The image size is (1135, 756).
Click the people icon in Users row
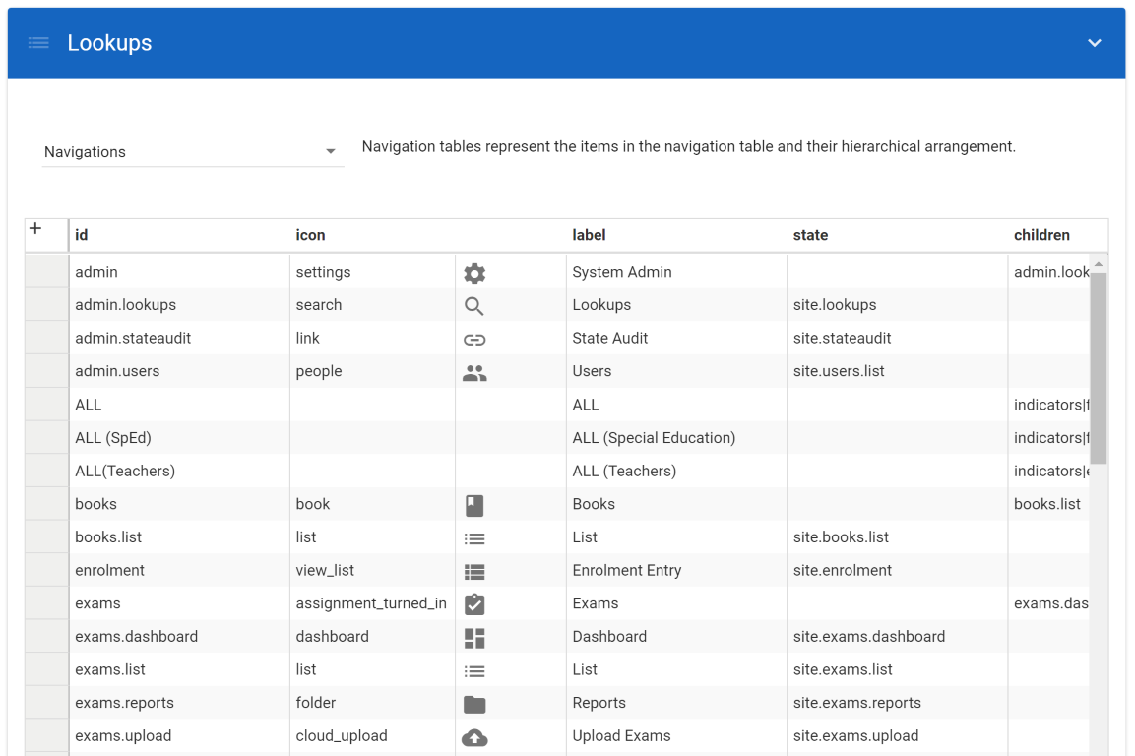click(x=474, y=373)
